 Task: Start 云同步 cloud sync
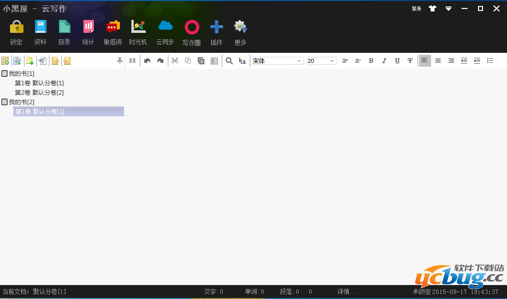165,27
